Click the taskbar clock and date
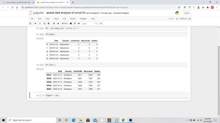Image resolution: width=220 pixels, height=123 pixels. [208, 120]
